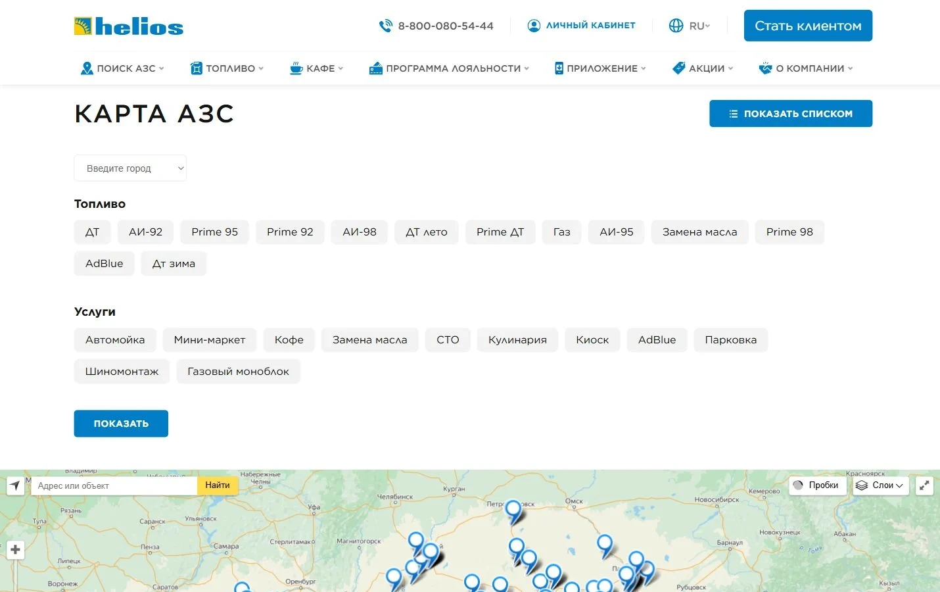
Task: Click the map address search field
Action: (114, 485)
